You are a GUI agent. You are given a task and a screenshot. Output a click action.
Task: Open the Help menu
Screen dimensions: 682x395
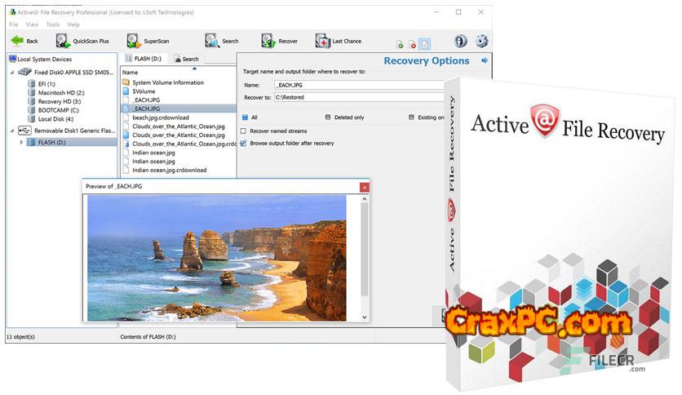tap(73, 24)
